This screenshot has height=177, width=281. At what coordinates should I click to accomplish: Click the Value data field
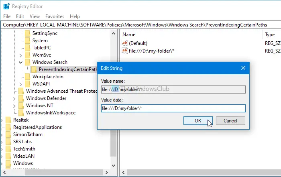[x=173, y=108]
